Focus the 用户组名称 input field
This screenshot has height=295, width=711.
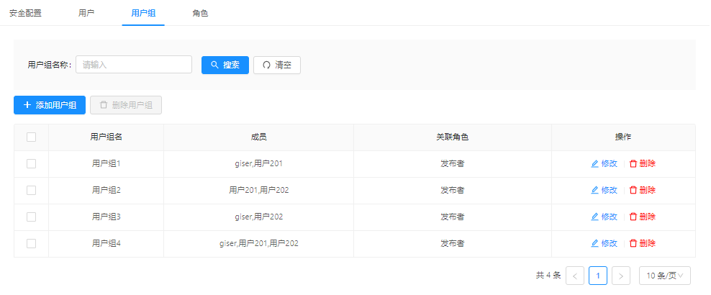pyautogui.click(x=134, y=65)
